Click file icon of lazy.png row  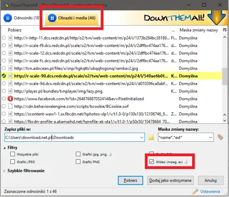pos(10,91)
